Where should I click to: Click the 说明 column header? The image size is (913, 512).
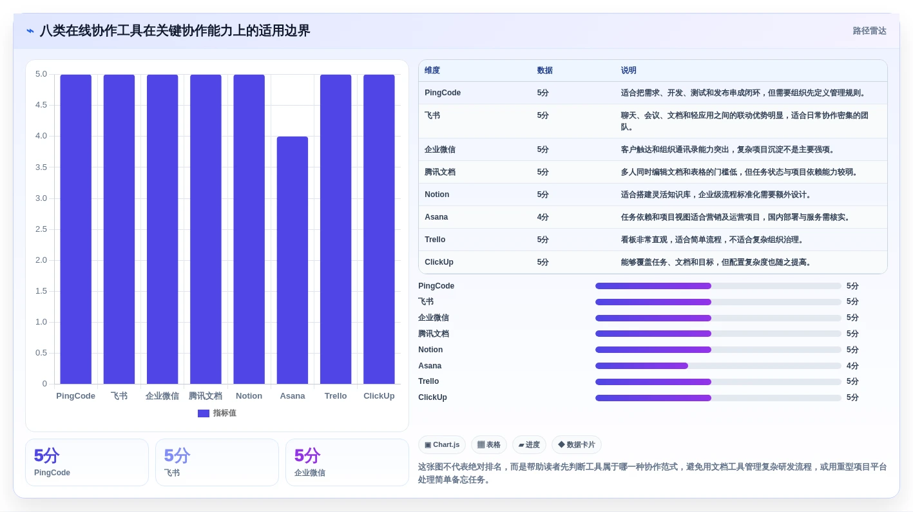(x=629, y=71)
